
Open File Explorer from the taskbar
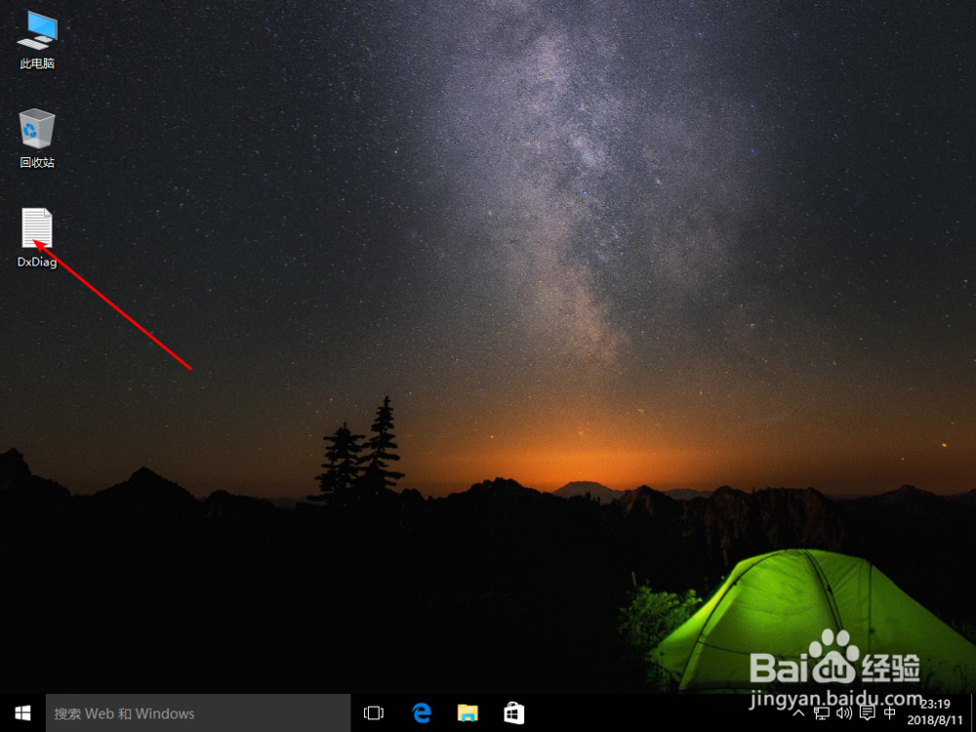468,713
